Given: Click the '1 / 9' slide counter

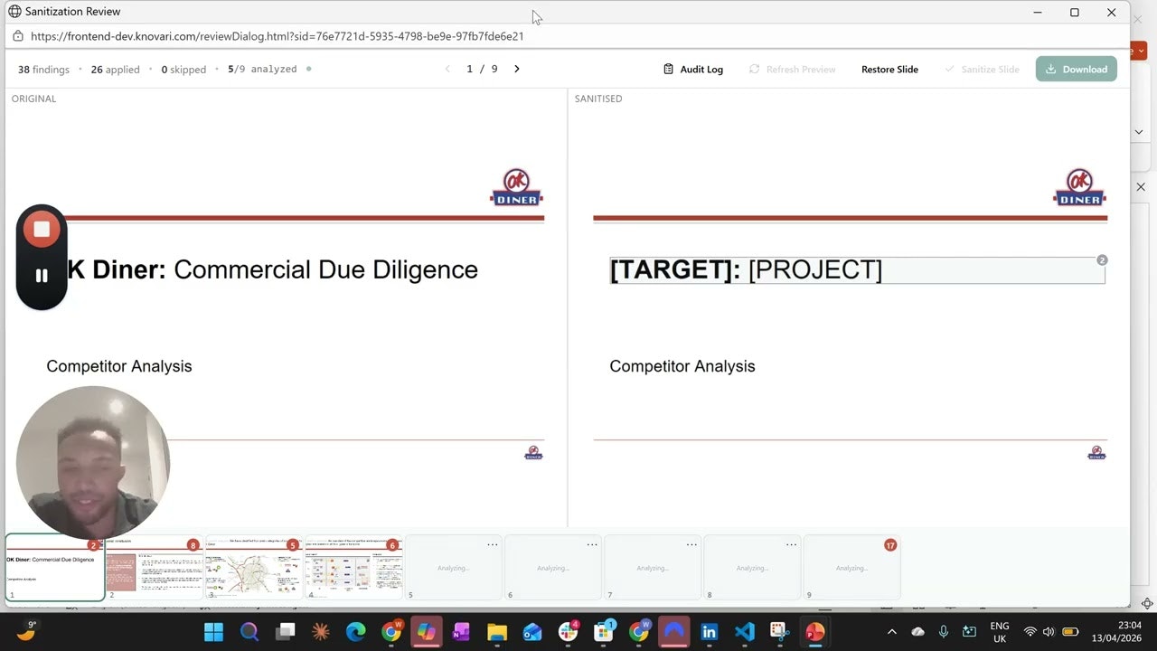Looking at the screenshot, I should coord(482,70).
